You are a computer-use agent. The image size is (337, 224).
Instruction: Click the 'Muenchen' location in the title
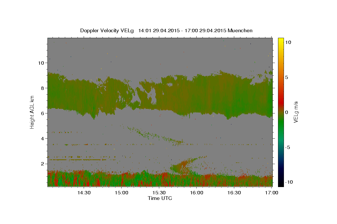click(x=240, y=31)
